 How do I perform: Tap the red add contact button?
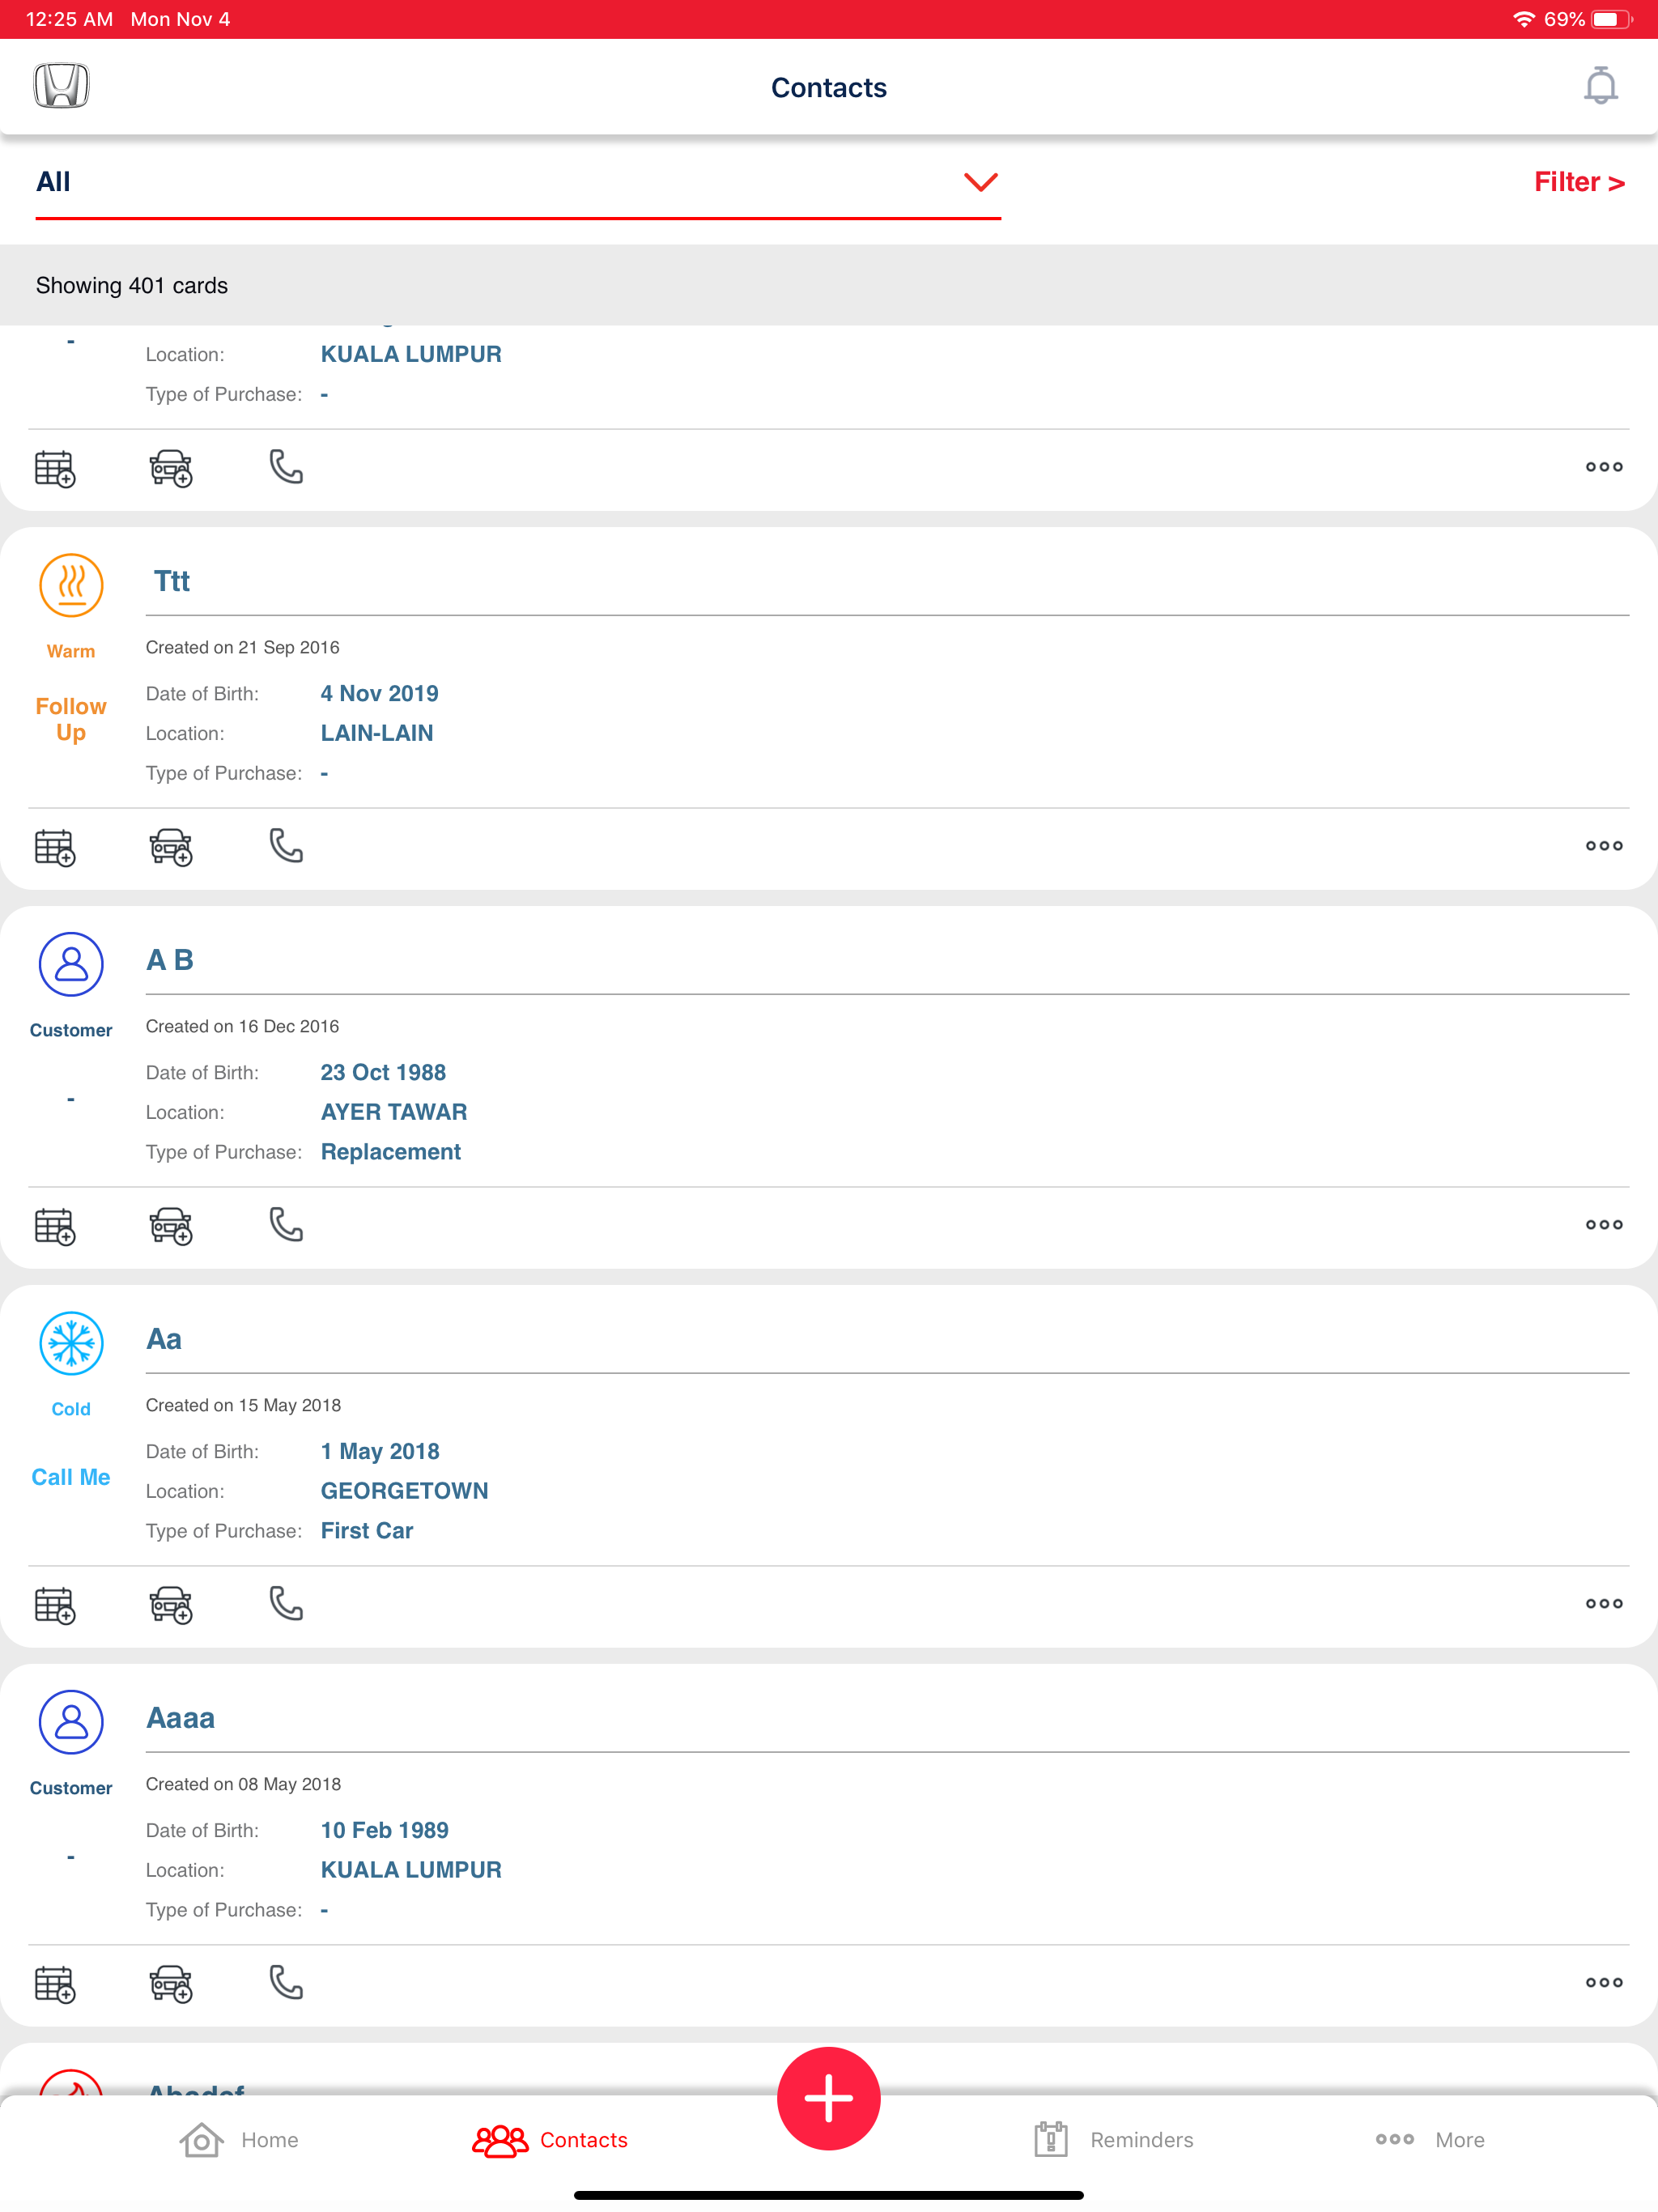829,2098
